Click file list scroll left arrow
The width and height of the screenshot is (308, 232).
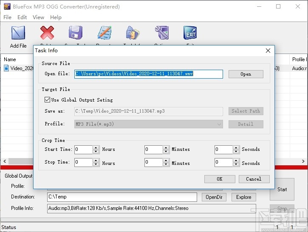(x=5, y=161)
